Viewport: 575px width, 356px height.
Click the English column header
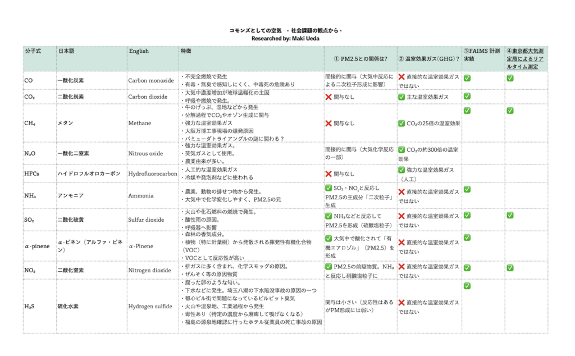pos(139,51)
